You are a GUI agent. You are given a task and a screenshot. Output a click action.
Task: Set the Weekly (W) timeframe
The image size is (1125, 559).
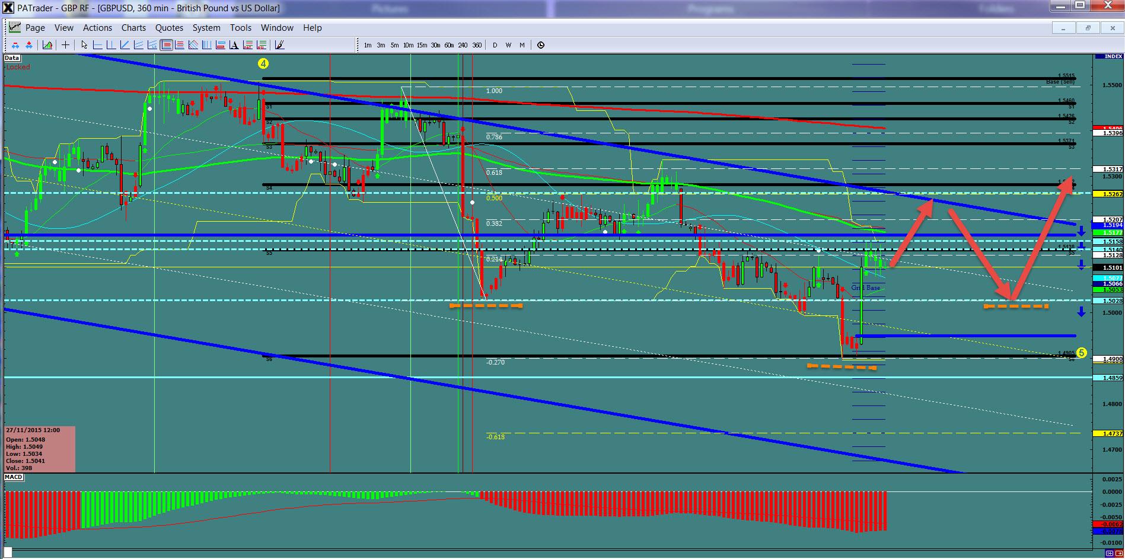(x=508, y=45)
